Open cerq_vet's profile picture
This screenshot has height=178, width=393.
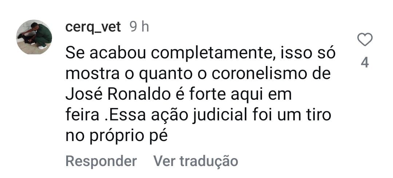pos(34,37)
